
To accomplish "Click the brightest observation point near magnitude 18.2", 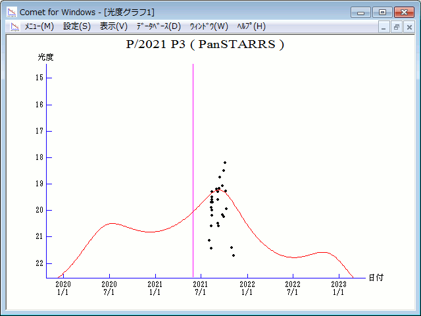I will (225, 163).
